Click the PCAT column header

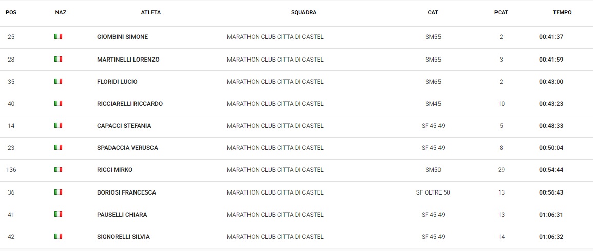coord(501,12)
